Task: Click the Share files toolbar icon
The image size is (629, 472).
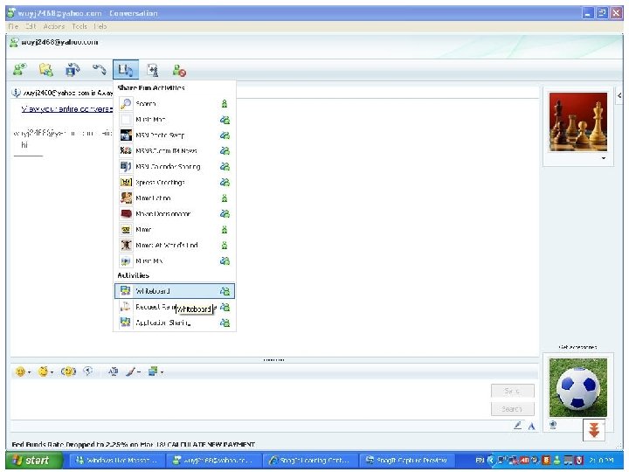Action: [46, 70]
